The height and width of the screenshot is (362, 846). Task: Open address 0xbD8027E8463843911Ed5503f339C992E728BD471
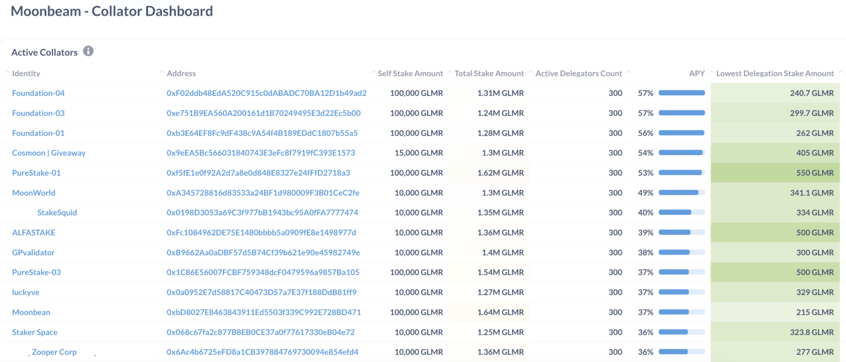(x=264, y=312)
